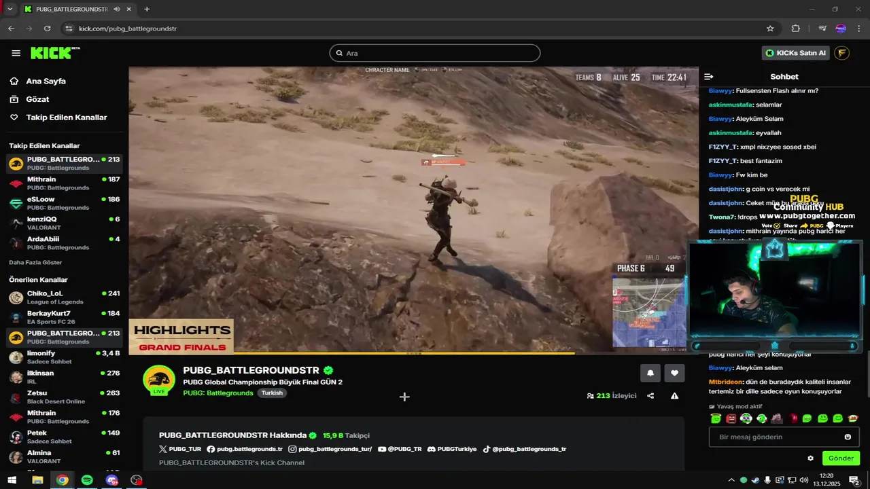Open browser extensions puzzle icon

click(796, 29)
